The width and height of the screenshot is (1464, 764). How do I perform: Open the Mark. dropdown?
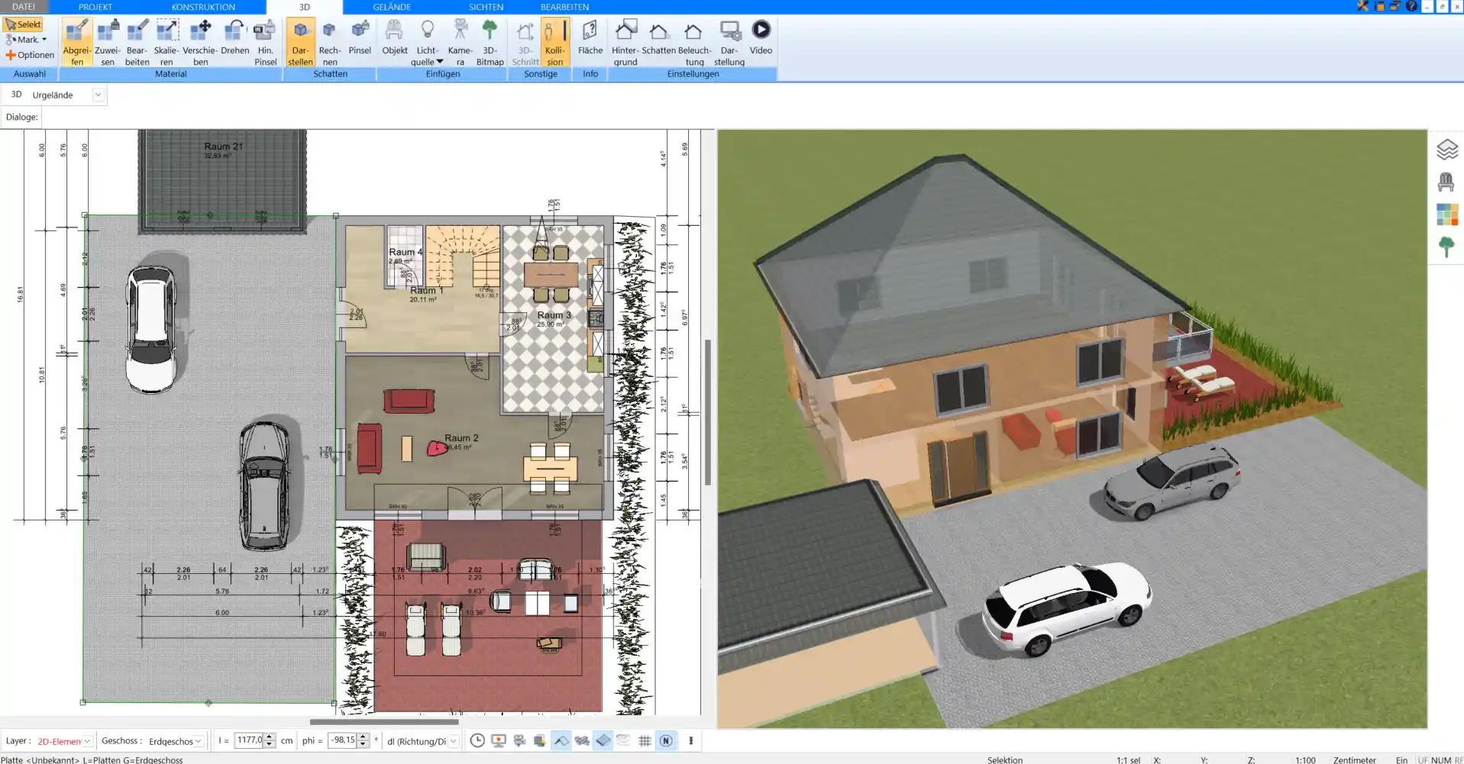click(27, 40)
